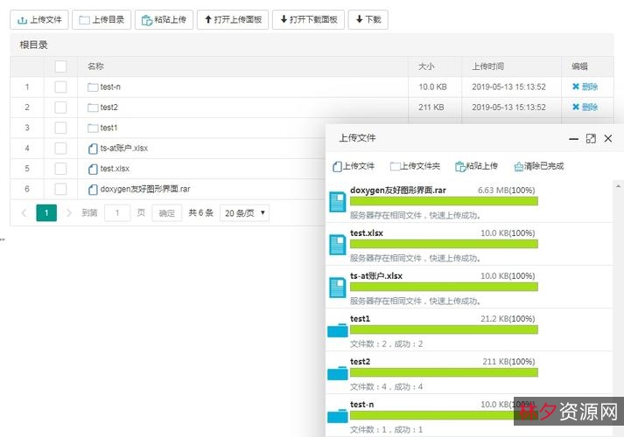This screenshot has width=624, height=437.
Task: Click folder icon of test1 upload item
Action: (338, 330)
